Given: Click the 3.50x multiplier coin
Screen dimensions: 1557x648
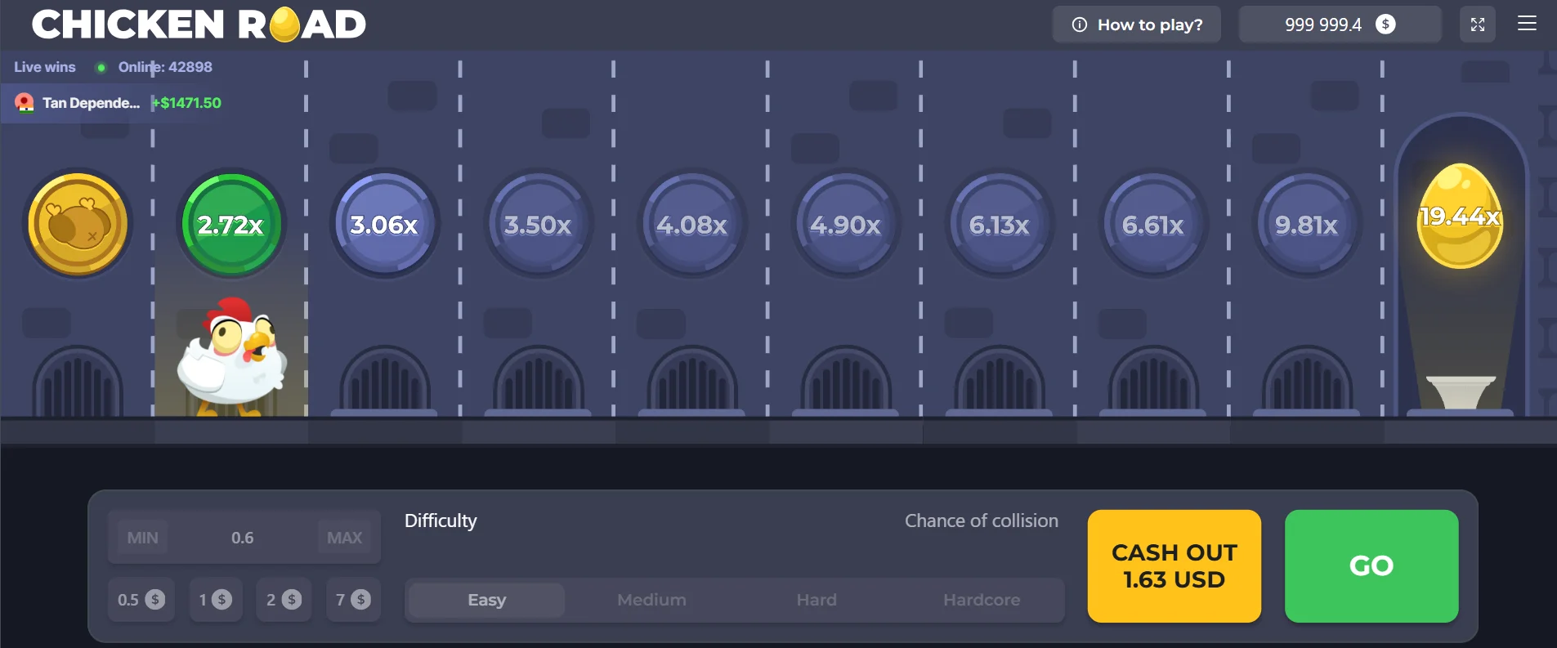Looking at the screenshot, I should 538,224.
